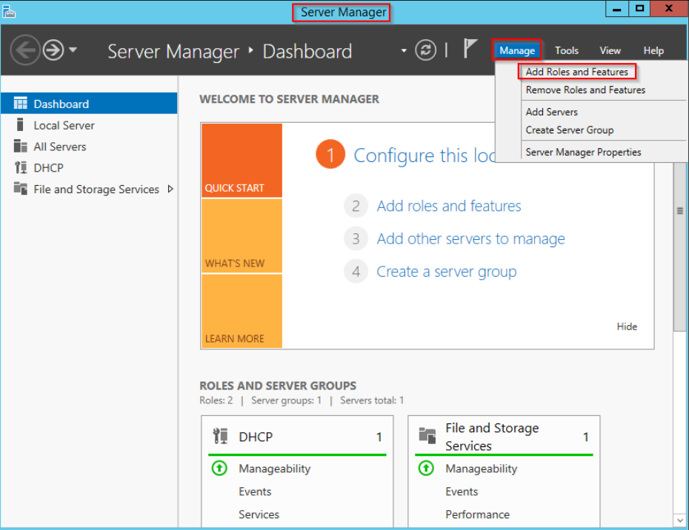The image size is (689, 530).
Task: Click Create a server group link
Action: point(447,272)
